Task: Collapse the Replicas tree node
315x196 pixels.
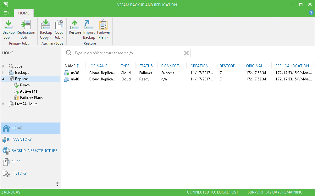Action: point(3,79)
